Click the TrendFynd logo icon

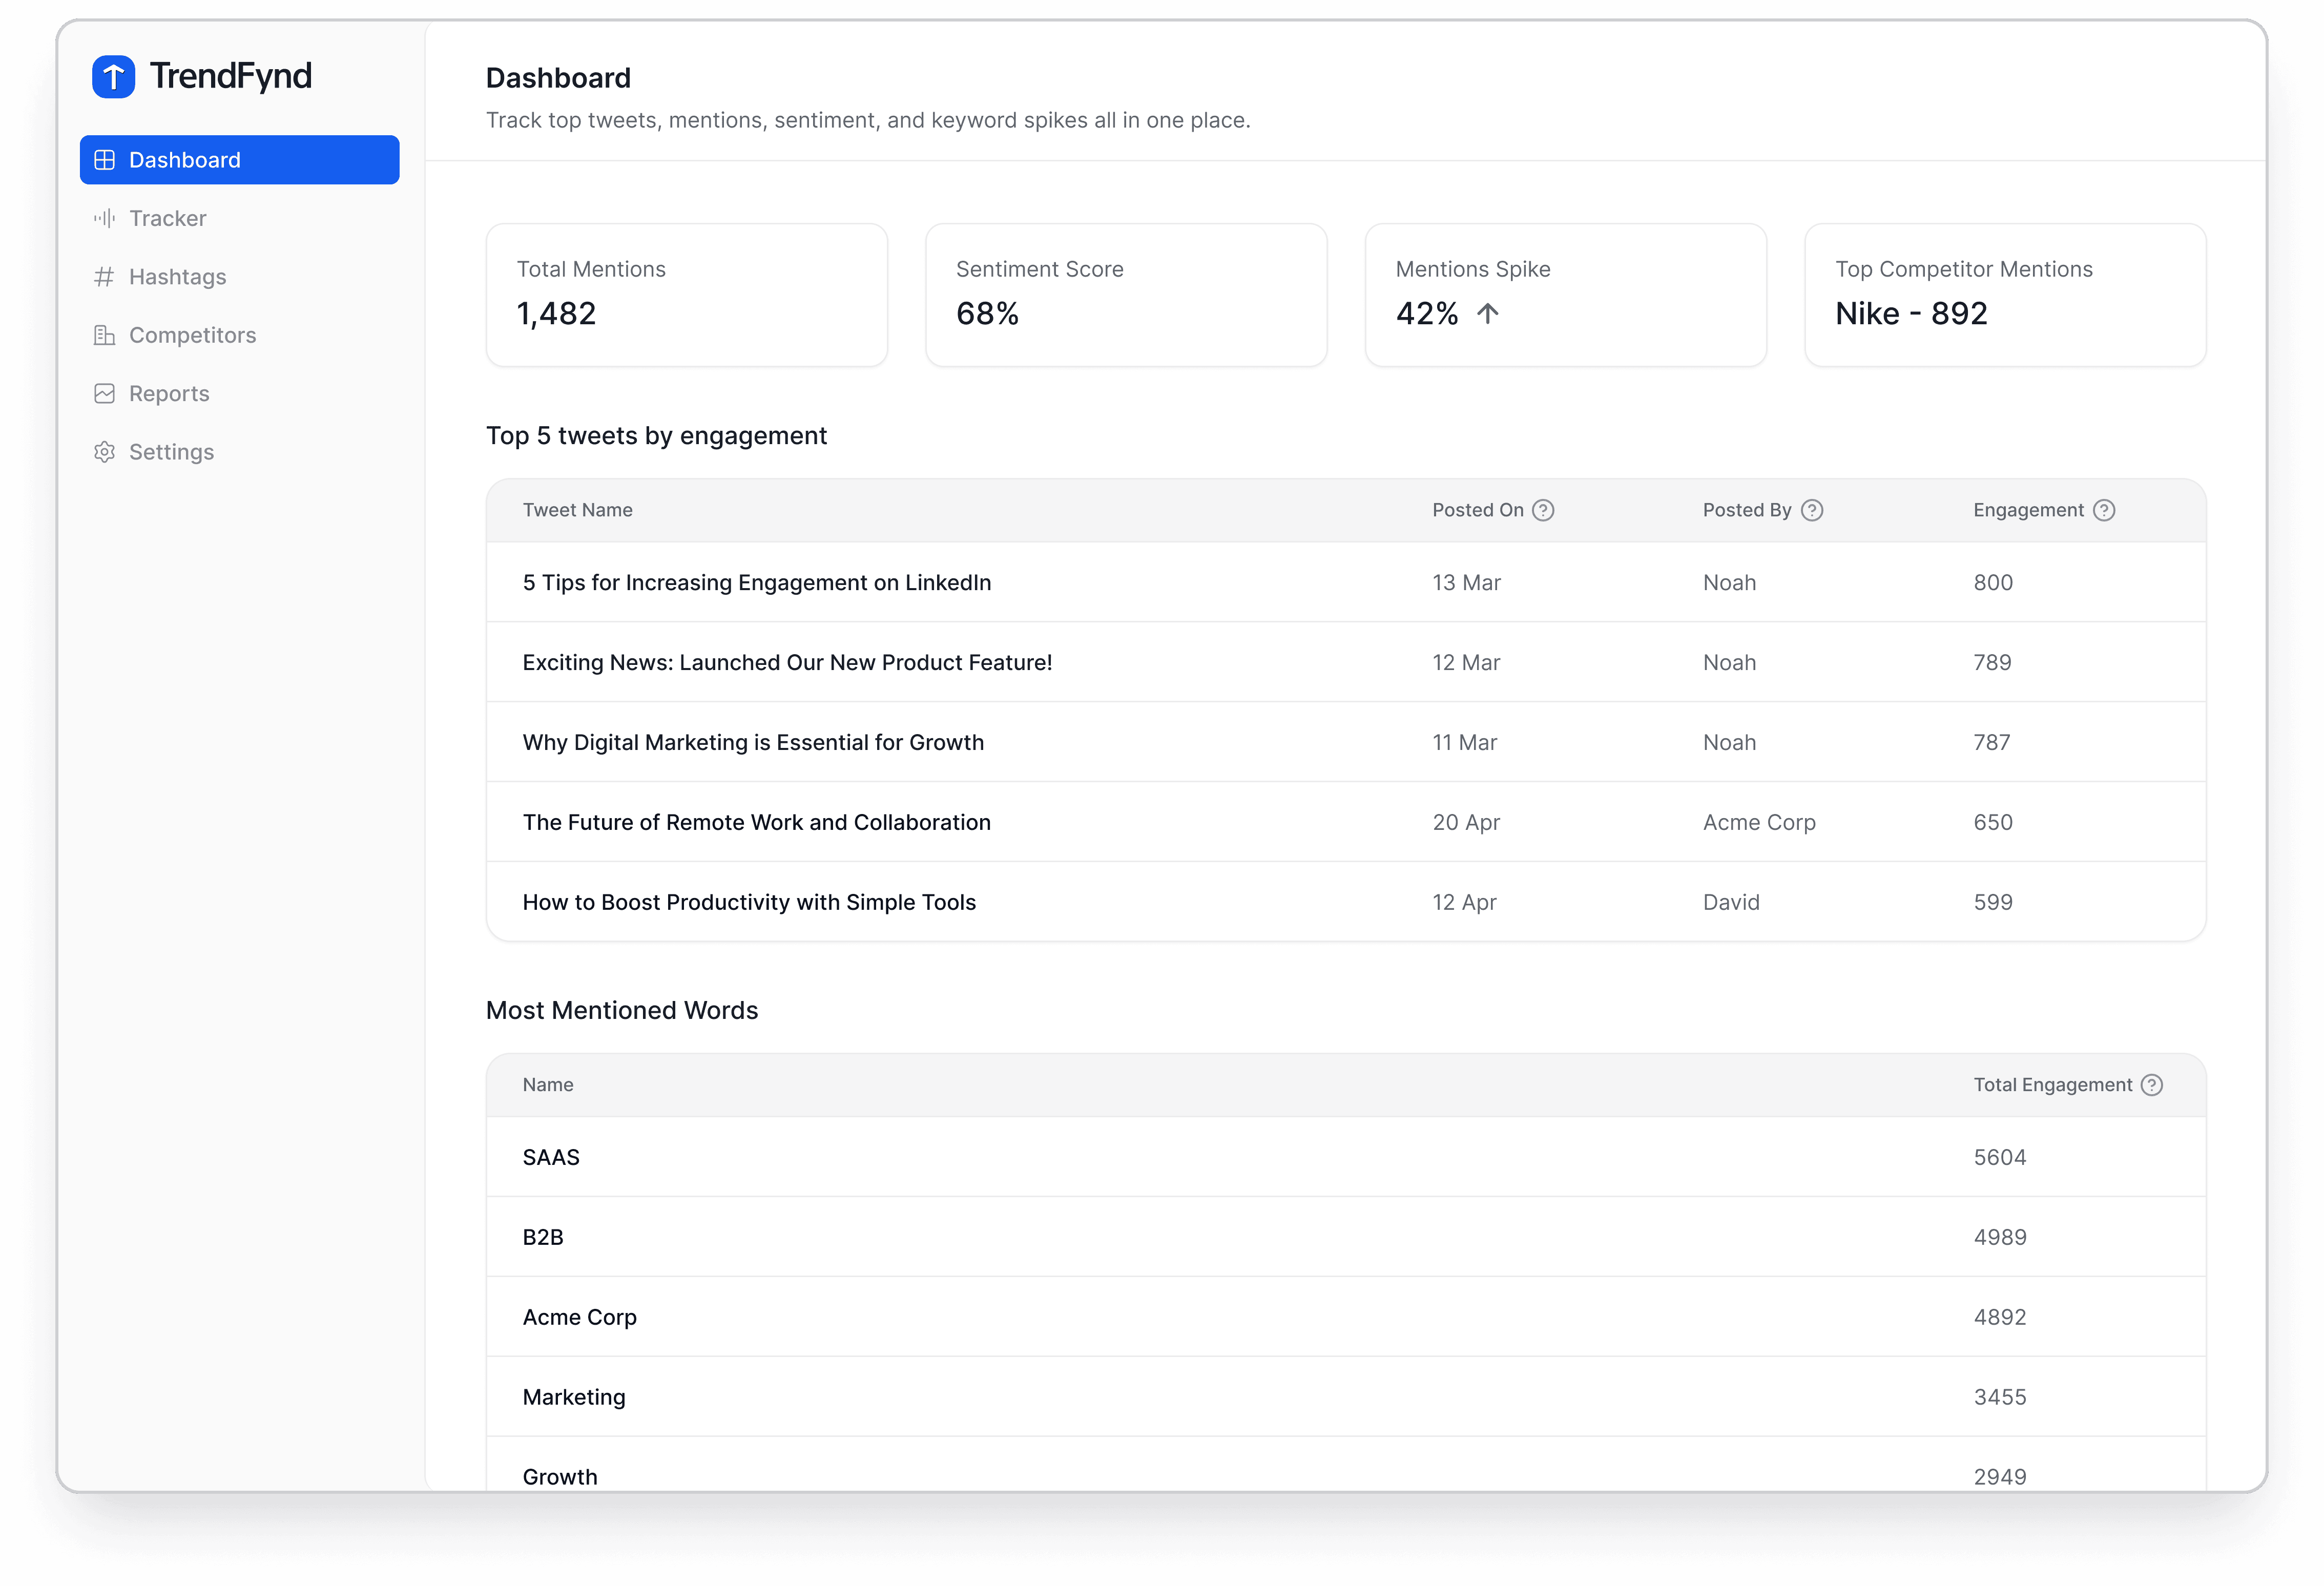pyautogui.click(x=113, y=76)
